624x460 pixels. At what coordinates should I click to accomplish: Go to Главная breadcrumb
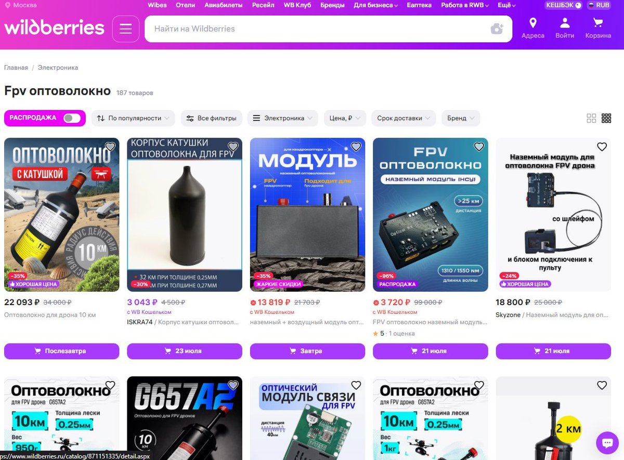click(x=16, y=68)
